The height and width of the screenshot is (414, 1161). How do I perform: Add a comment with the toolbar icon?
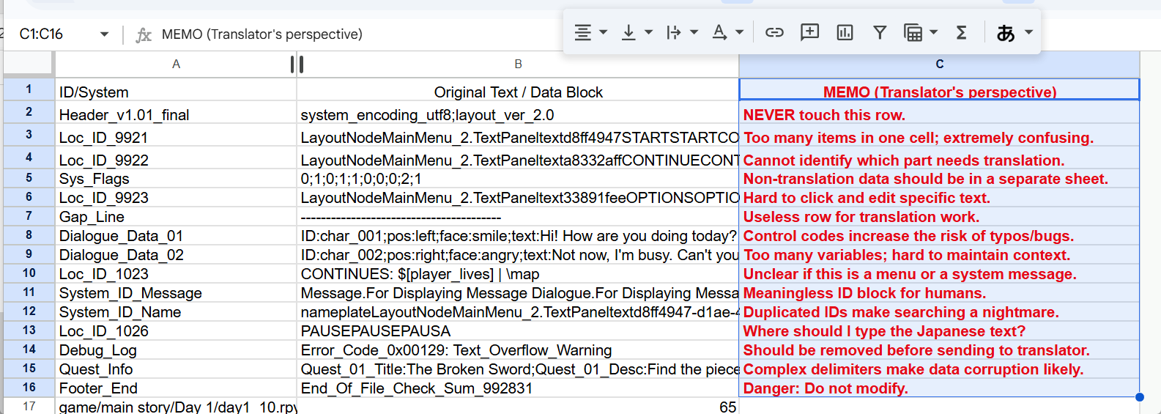(x=809, y=32)
